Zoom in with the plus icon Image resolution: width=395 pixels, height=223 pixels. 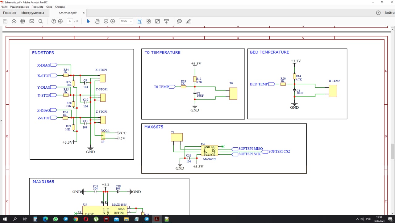[x=113, y=21]
